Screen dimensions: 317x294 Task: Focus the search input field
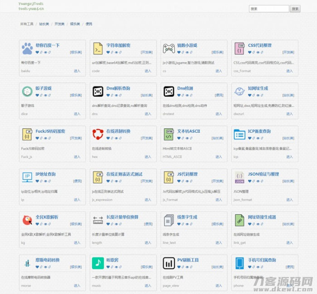(x=269, y=9)
